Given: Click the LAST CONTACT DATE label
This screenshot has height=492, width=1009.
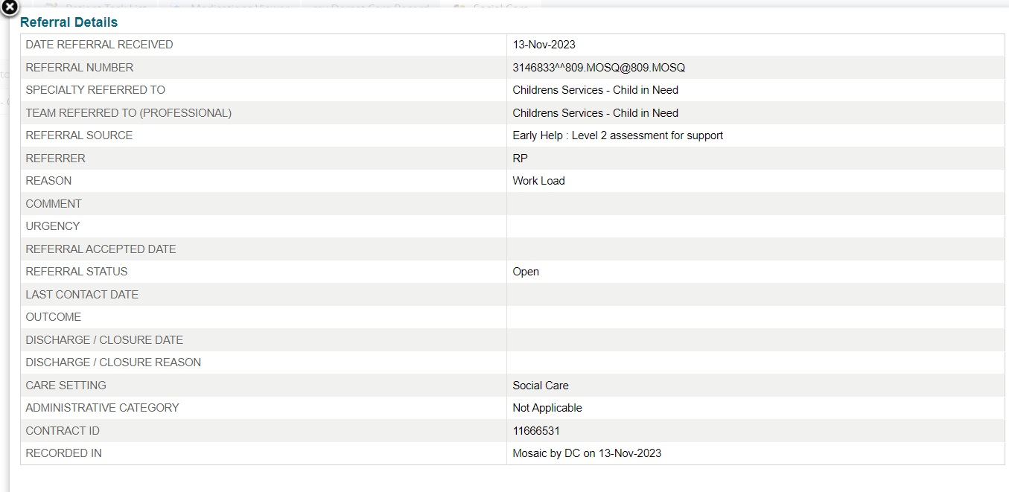Looking at the screenshot, I should tap(82, 295).
